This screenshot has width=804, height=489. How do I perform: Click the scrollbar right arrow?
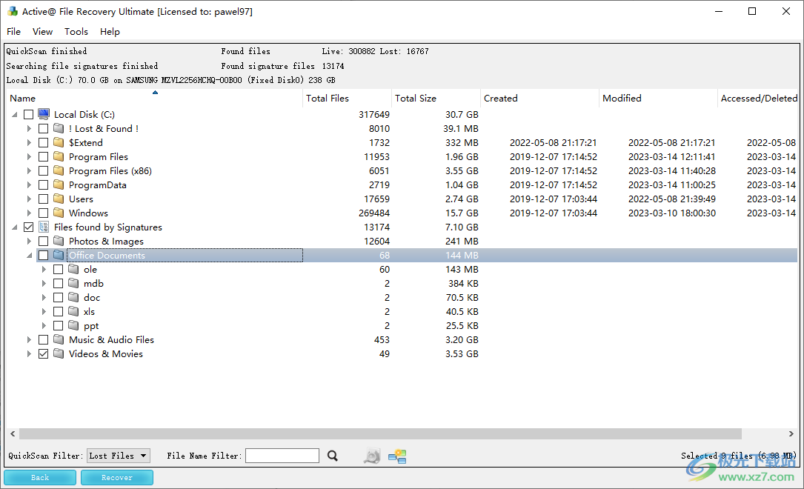pos(791,433)
